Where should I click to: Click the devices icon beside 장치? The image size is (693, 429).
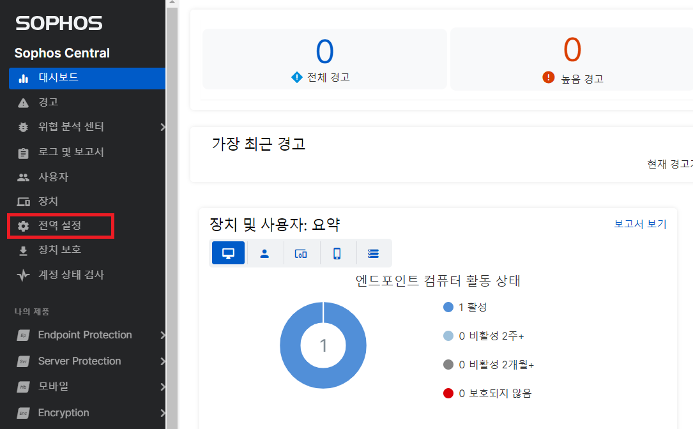coord(24,202)
